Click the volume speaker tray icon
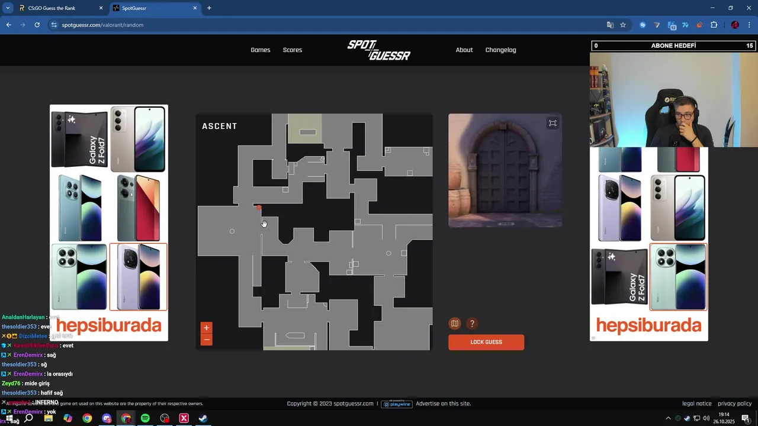This screenshot has height=426, width=758. pos(706,418)
